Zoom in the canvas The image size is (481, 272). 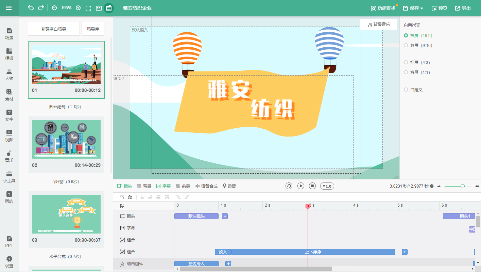pyautogui.click(x=78, y=8)
